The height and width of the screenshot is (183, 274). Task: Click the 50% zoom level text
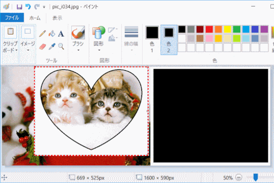228,178
